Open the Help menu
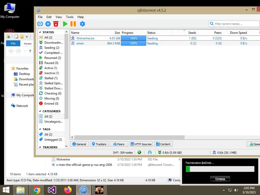 coord(80,17)
